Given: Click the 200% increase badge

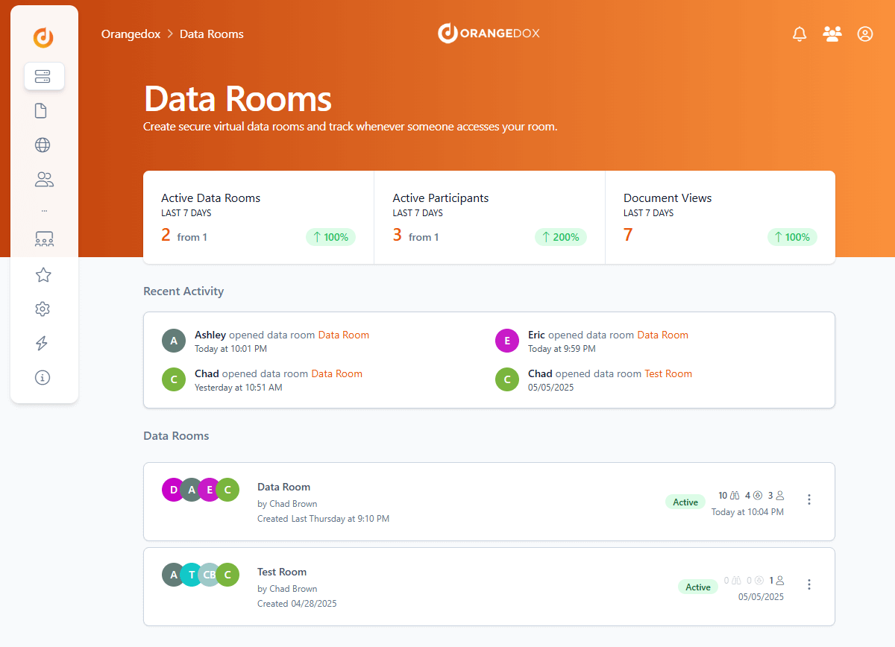Looking at the screenshot, I should [x=561, y=237].
